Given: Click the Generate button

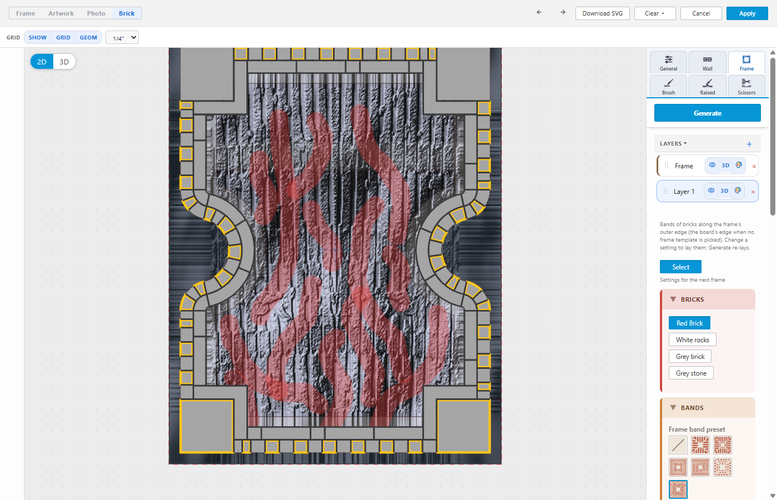Looking at the screenshot, I should click(708, 113).
